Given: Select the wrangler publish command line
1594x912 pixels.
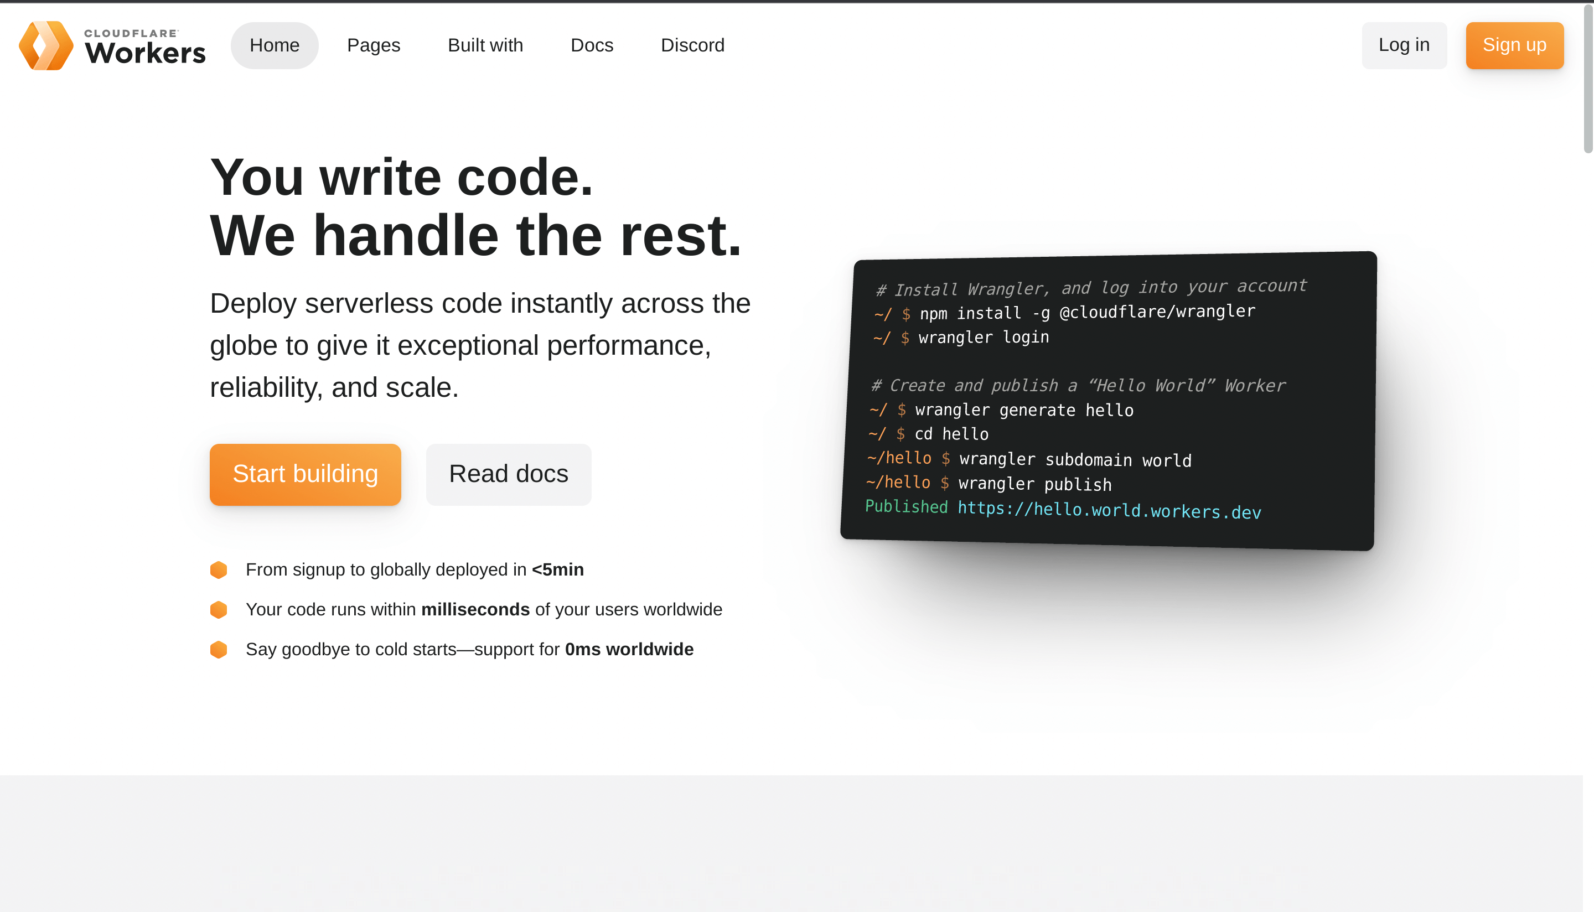Looking at the screenshot, I should [1033, 484].
